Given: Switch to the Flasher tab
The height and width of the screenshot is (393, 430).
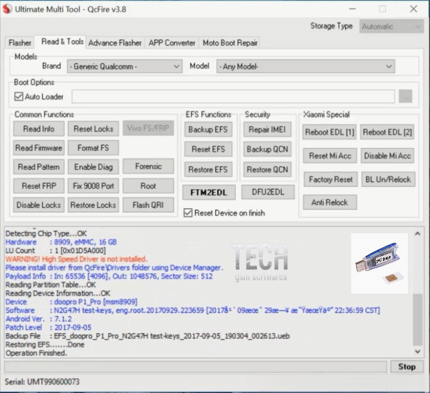Looking at the screenshot, I should click(20, 43).
